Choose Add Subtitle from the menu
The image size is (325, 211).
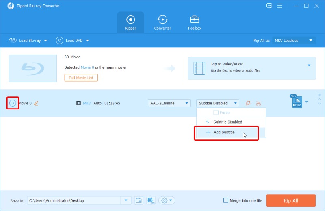(231, 132)
